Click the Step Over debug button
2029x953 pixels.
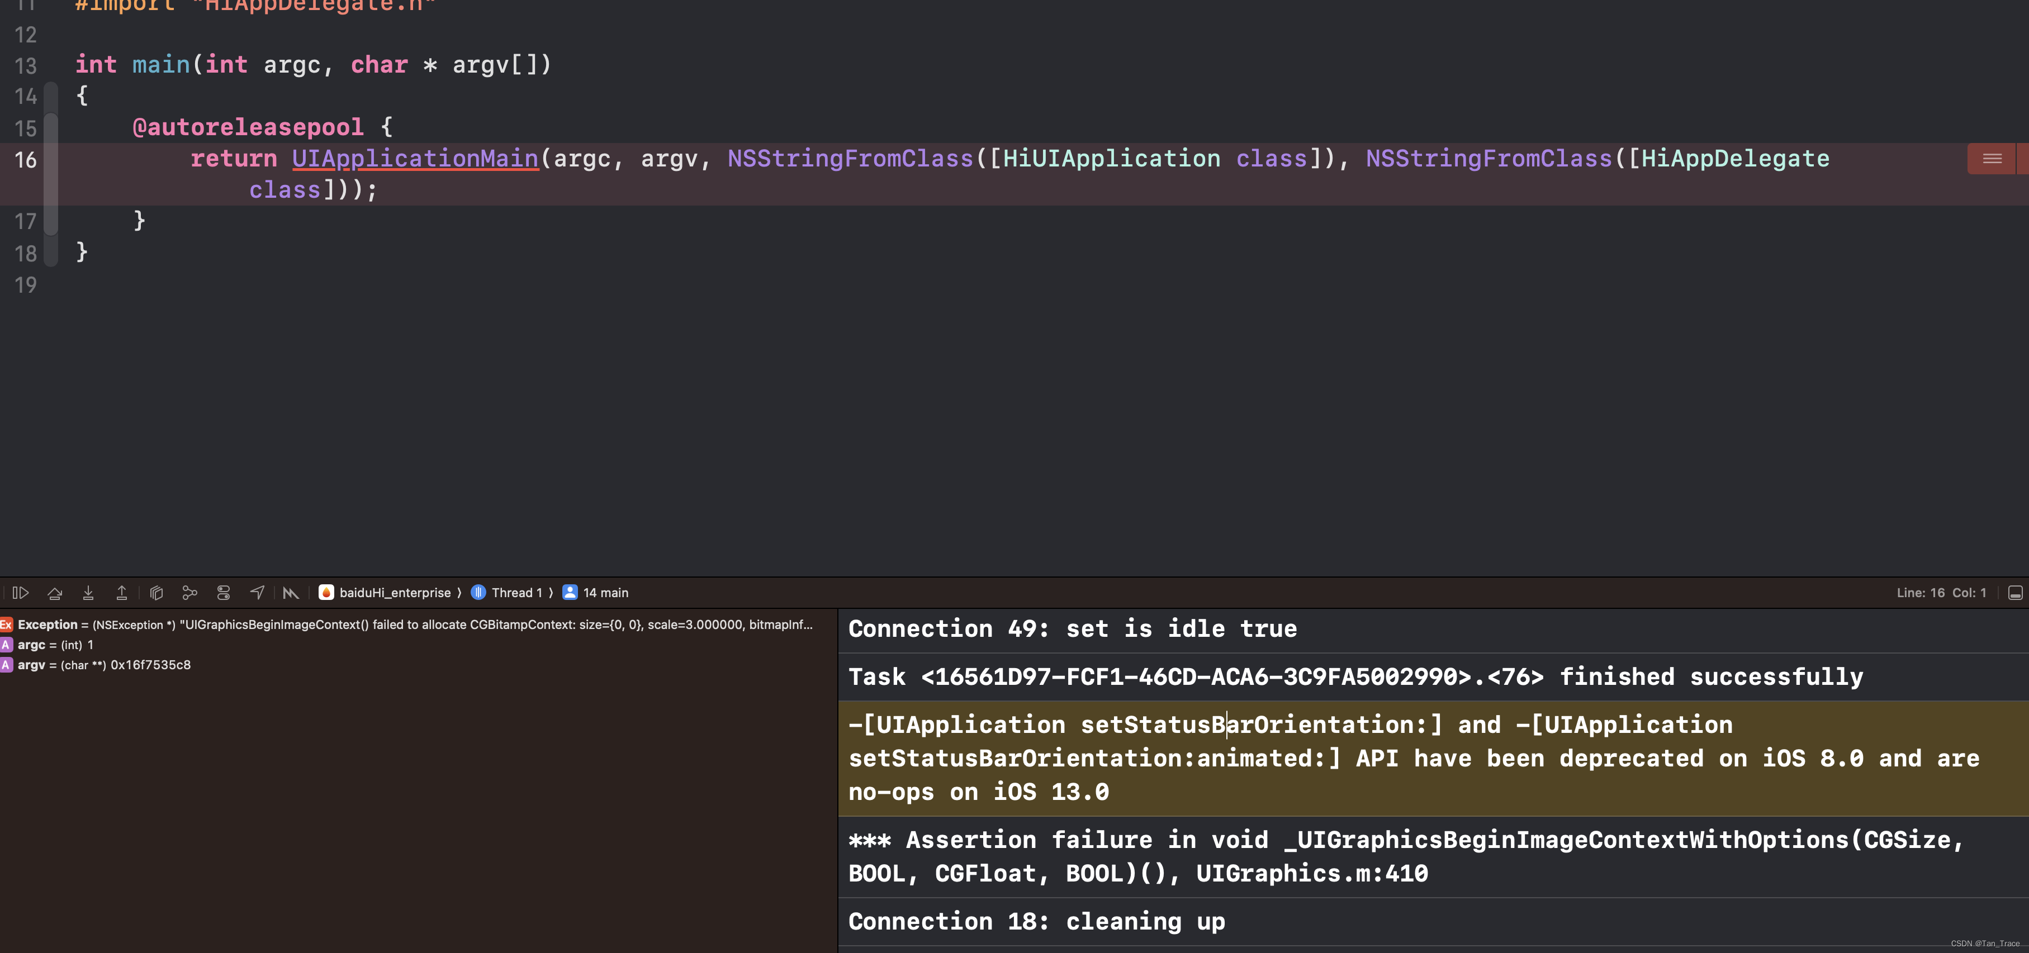(x=55, y=593)
